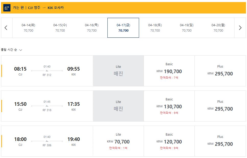Select the 04-18 Saturday date tab
The image size is (247, 158).
pyautogui.click(x=155, y=28)
